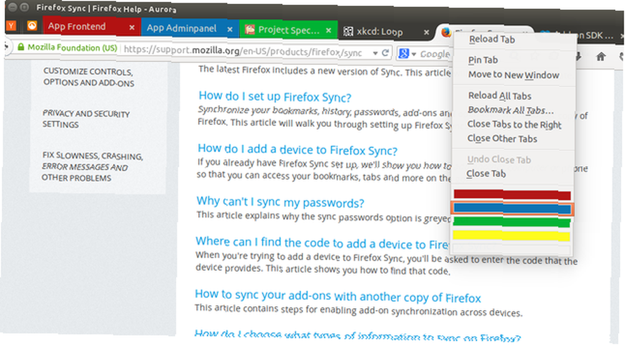Image resolution: width=625 pixels, height=345 pixels.
Task: Select Bookmark All Tabs...
Action: pyautogui.click(x=511, y=110)
